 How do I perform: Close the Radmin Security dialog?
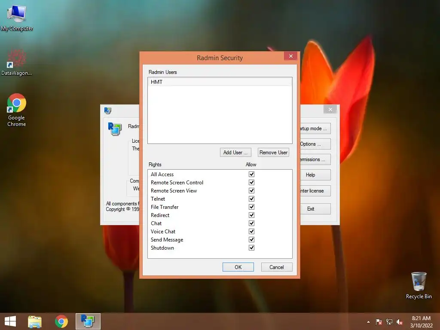tap(291, 56)
